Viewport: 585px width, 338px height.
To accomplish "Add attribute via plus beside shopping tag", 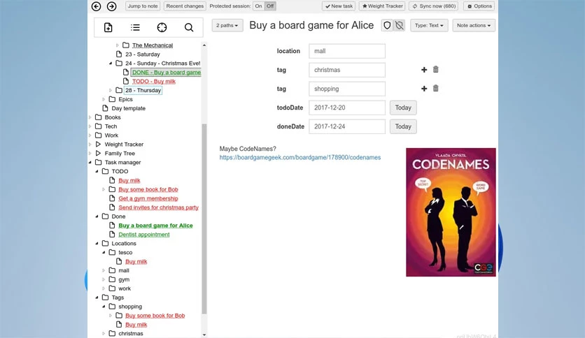I will tap(424, 89).
